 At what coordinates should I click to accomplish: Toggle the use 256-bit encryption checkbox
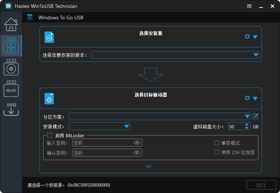216,152
